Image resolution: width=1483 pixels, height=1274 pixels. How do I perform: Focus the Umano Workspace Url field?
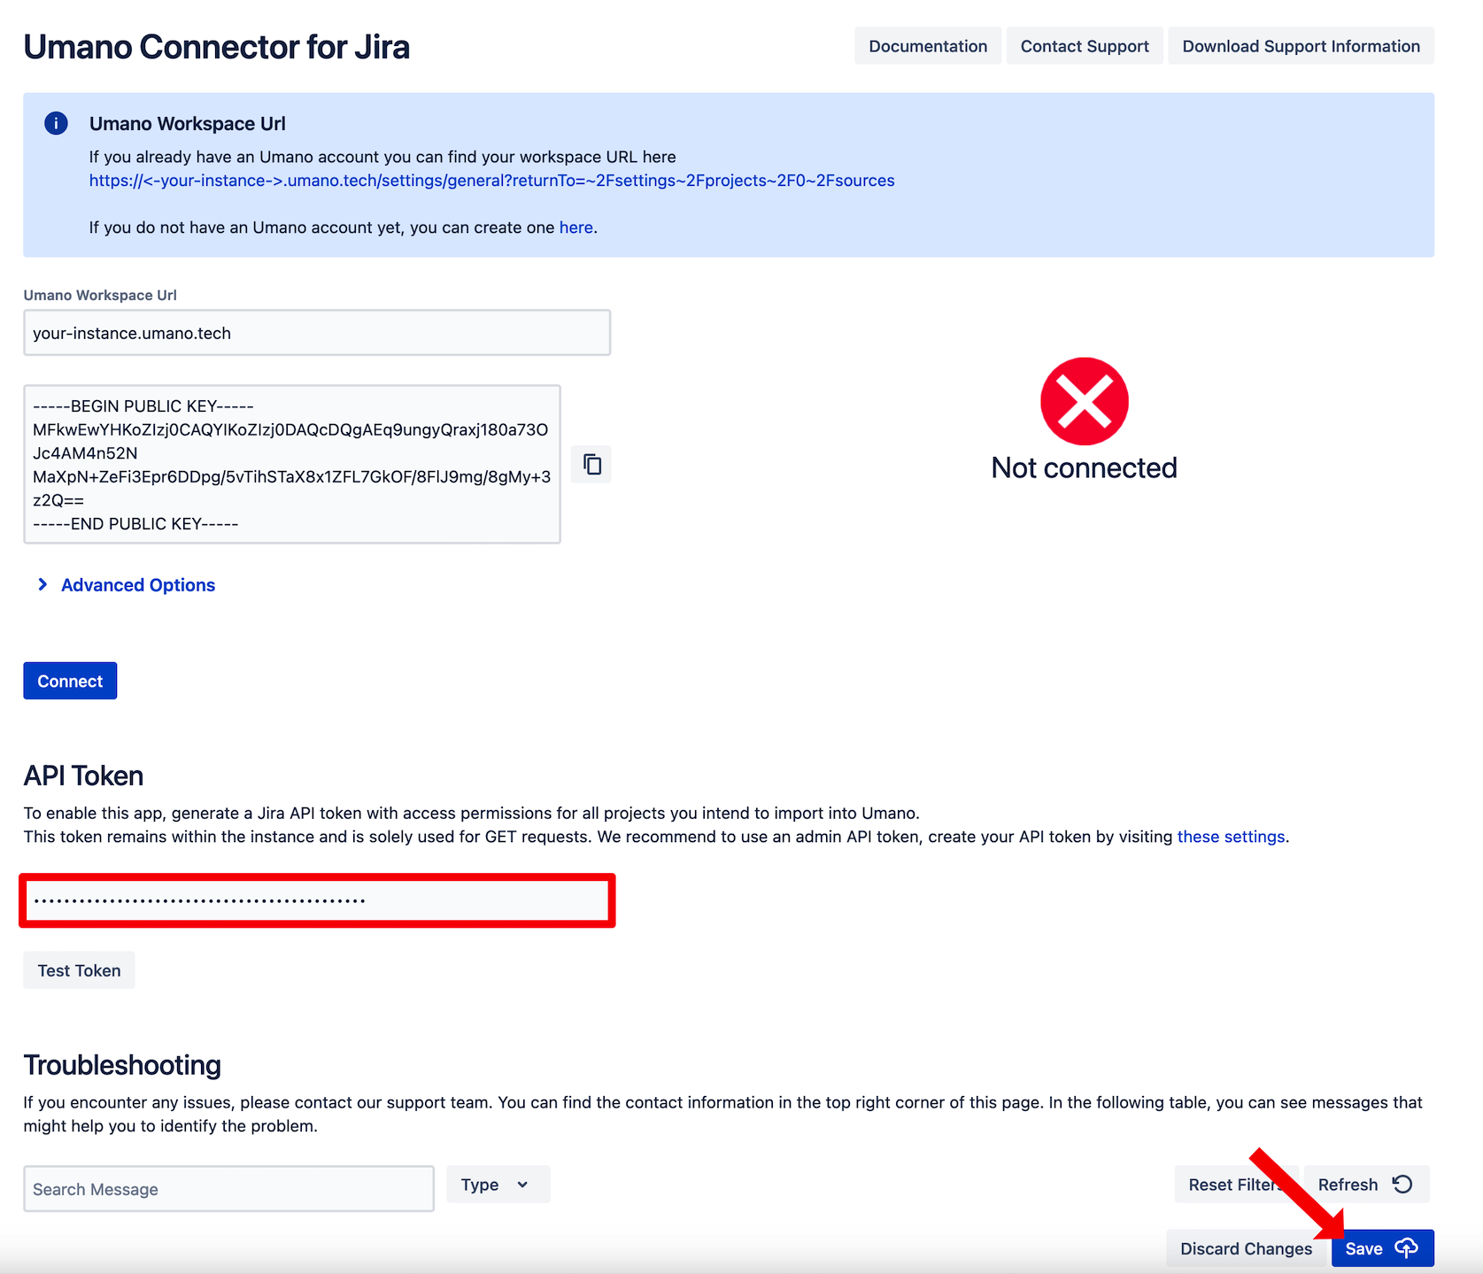pos(317,333)
